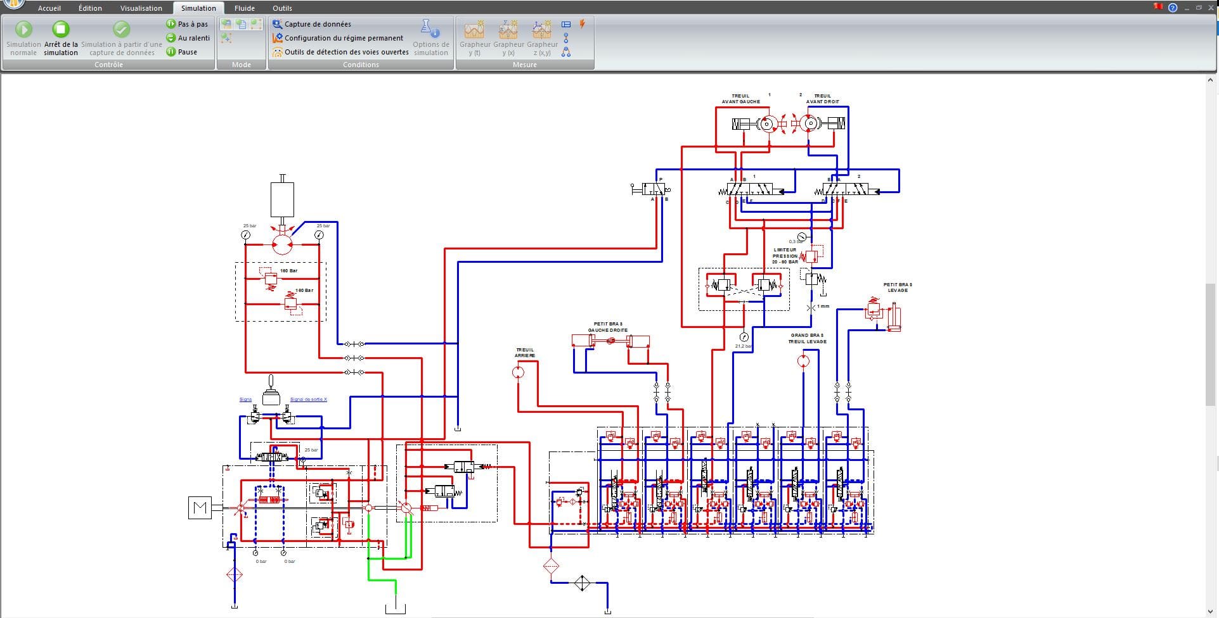Click the 'LIMITEUR PRESSION 20 - 60 BAR' label

(x=785, y=255)
